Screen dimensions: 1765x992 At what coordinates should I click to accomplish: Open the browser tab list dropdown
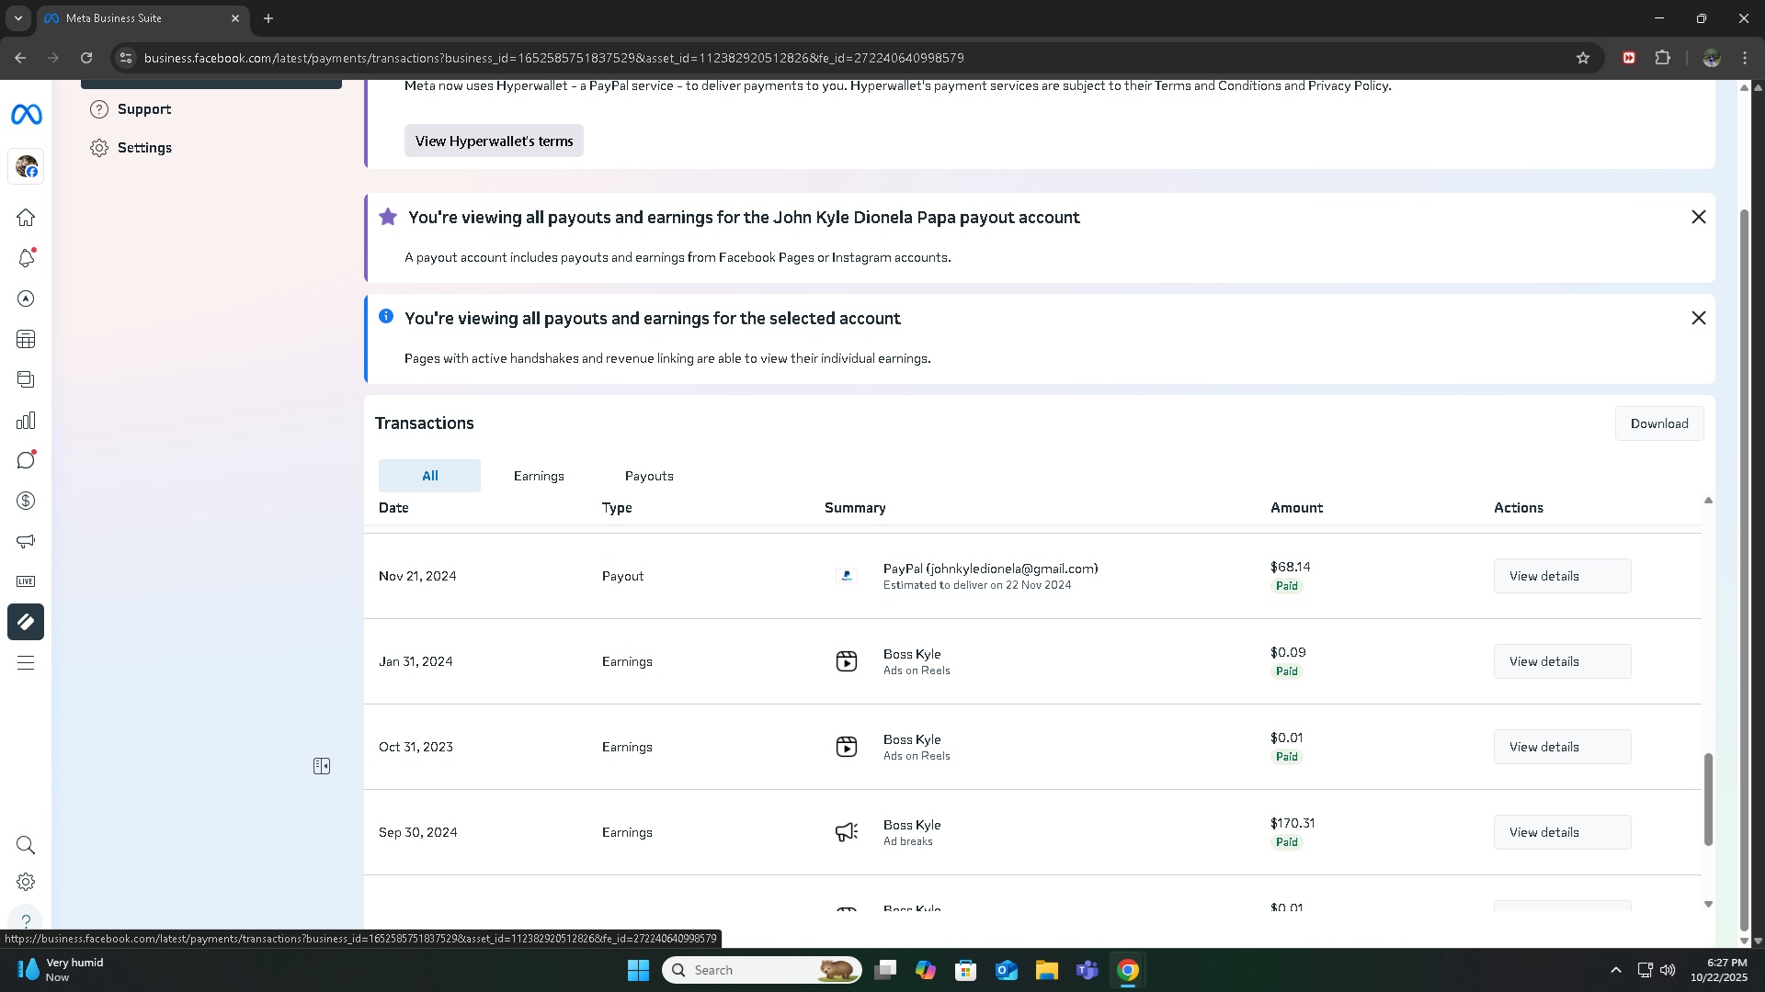tap(17, 18)
